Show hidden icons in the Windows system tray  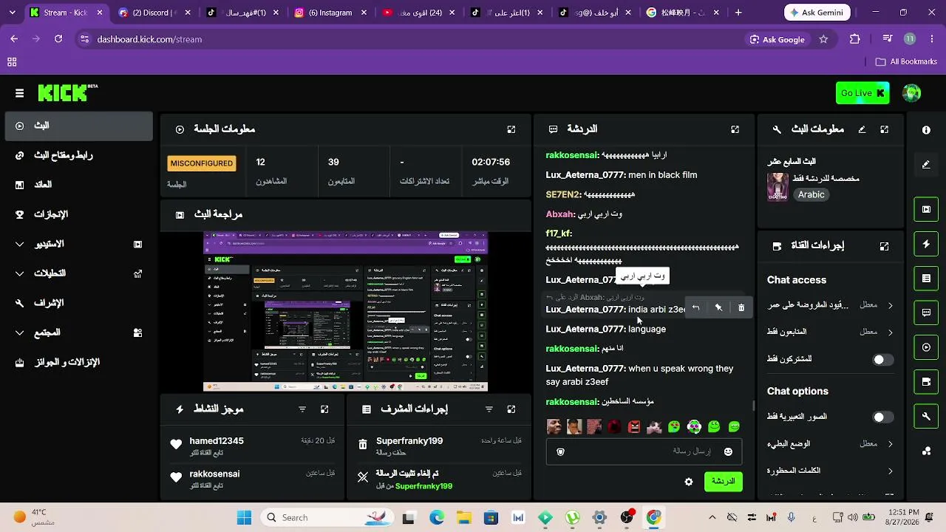712,517
